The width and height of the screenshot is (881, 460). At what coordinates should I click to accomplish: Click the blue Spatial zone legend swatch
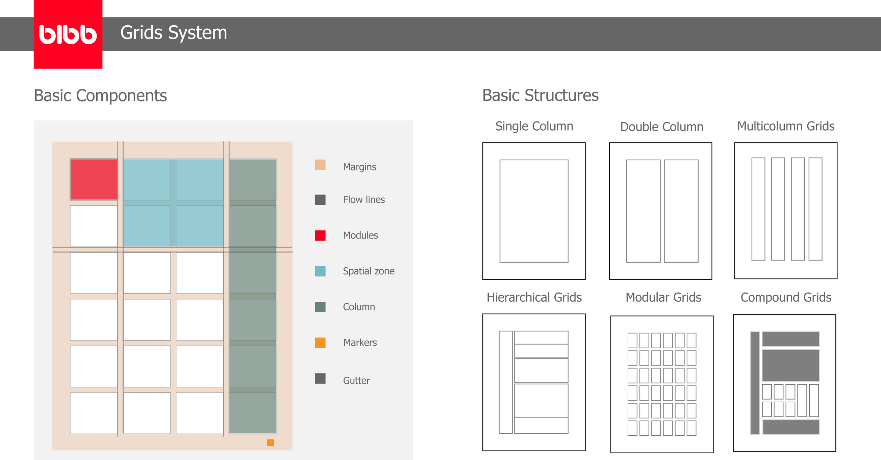tap(320, 271)
